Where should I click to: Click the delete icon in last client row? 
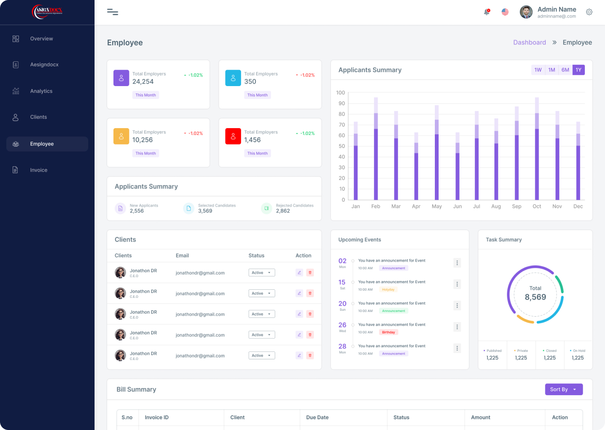[x=310, y=355]
